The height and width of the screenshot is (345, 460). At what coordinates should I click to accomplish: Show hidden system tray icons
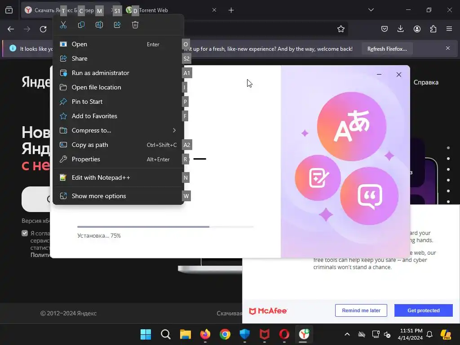347,334
